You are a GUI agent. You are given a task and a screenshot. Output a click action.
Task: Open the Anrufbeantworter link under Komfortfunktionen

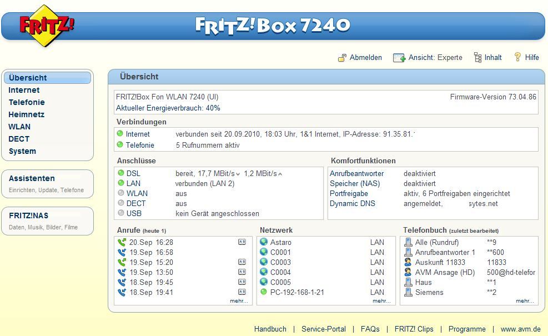pos(356,173)
